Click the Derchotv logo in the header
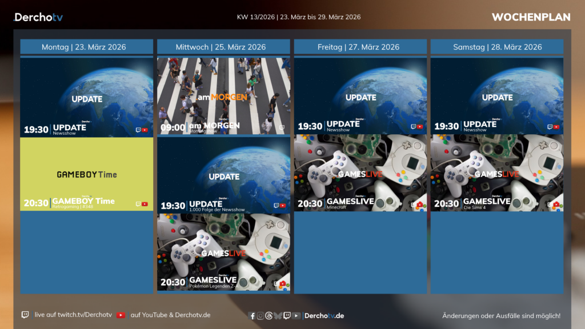Screen dimensions: 585x329 (x=38, y=17)
